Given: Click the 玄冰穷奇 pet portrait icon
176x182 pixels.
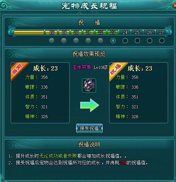Looking at the screenshot, I should [x=89, y=85].
